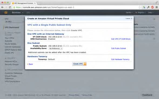The image size is (159, 99).
Task: Cancel the Create VPC dialog
Action: 129,18
